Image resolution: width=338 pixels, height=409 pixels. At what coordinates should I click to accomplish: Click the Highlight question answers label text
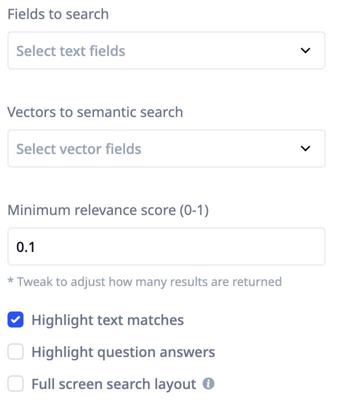pos(123,352)
